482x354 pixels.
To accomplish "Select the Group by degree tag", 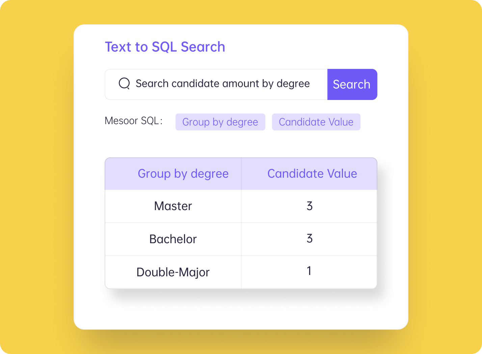I will coord(220,122).
